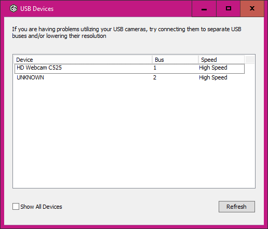The height and width of the screenshot is (229, 268).
Task: Sort list by Speed column header
Action: click(221, 60)
